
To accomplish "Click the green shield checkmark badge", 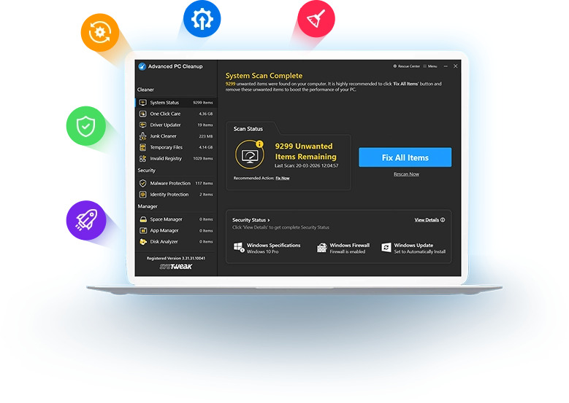I will coord(86,126).
